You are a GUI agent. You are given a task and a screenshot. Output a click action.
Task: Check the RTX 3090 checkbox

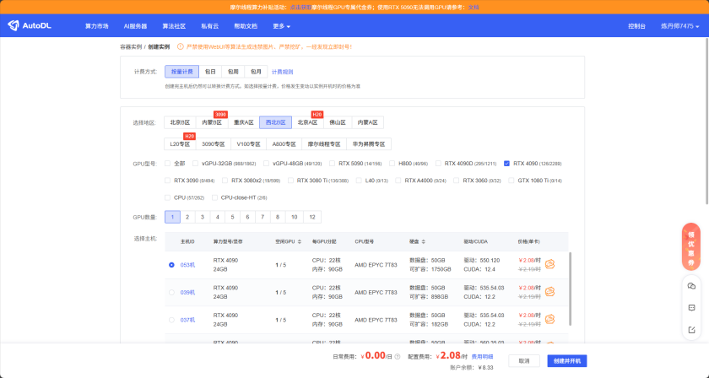(x=167, y=181)
